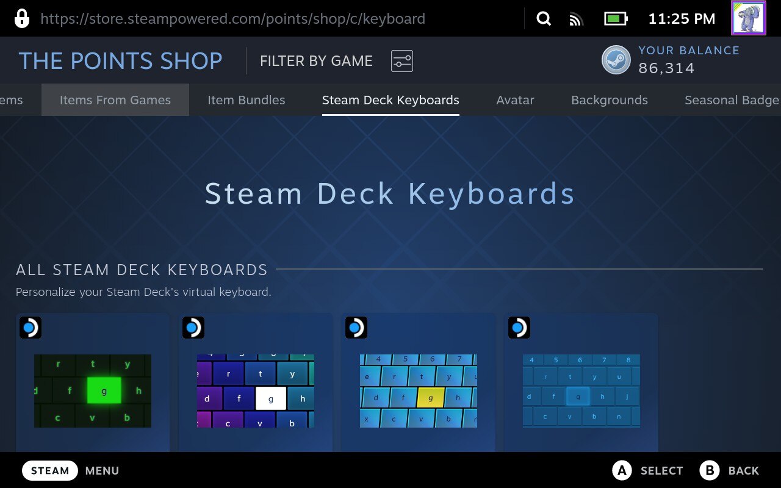Open the Backgrounds tab
The image size is (781, 488).
[610, 100]
